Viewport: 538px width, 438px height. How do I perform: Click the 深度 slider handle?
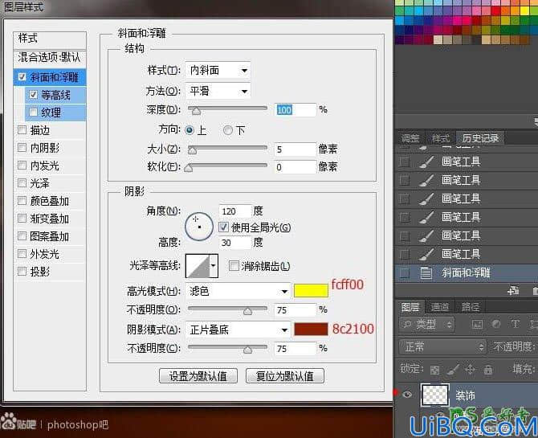tap(196, 111)
